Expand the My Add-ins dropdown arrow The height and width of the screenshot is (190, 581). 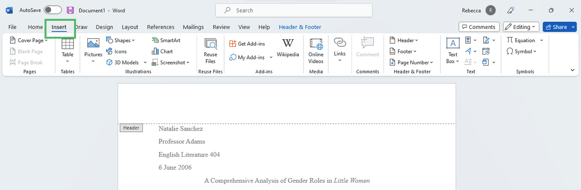pos(271,57)
